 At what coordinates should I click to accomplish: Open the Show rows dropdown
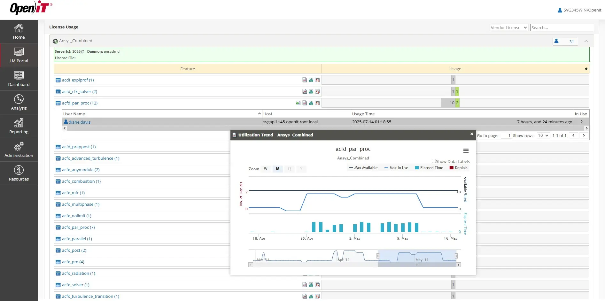click(543, 135)
